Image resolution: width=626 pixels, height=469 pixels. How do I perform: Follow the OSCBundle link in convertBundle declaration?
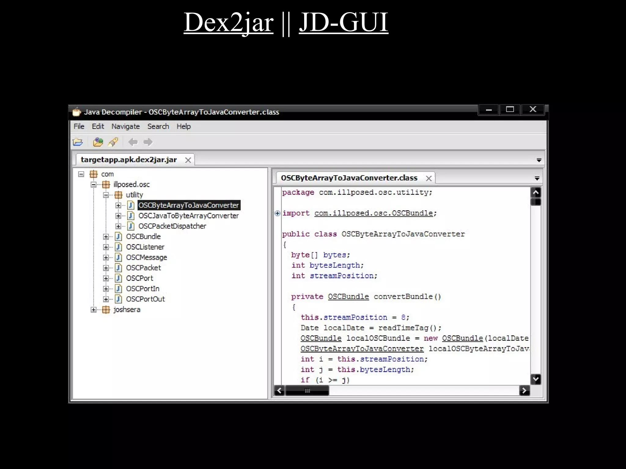(x=348, y=296)
